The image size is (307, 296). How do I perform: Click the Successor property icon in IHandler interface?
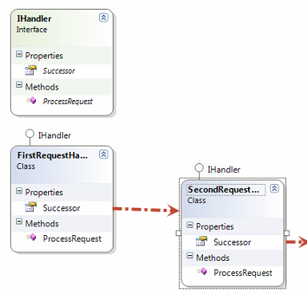(30, 70)
